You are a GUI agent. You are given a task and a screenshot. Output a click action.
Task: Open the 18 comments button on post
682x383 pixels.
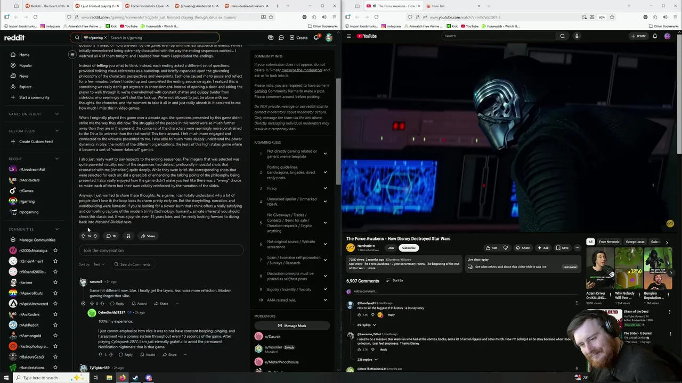tap(111, 236)
